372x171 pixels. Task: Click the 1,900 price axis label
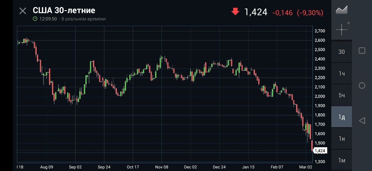[320, 105]
